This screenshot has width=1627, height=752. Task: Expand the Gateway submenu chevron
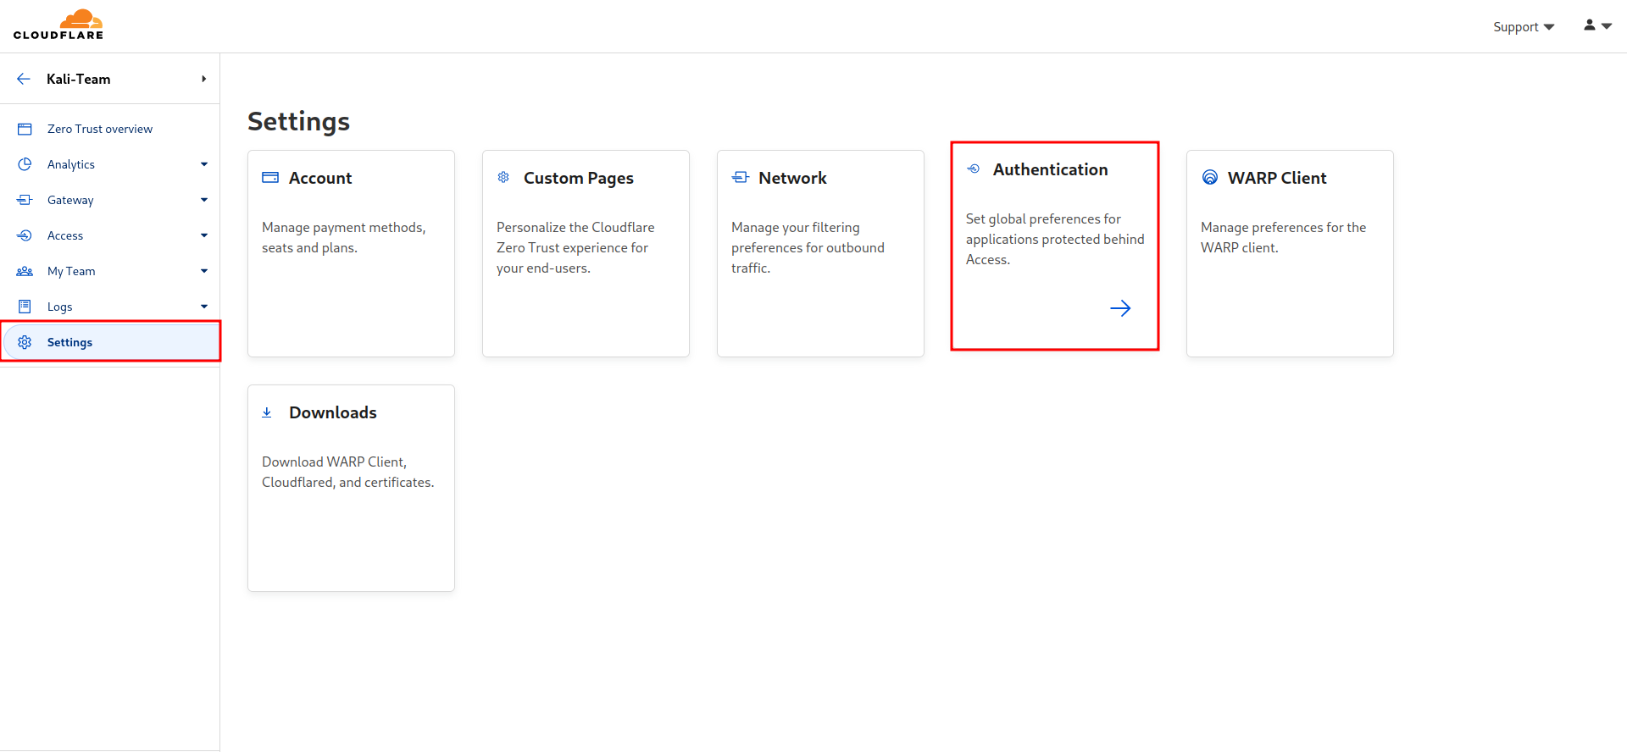point(204,200)
